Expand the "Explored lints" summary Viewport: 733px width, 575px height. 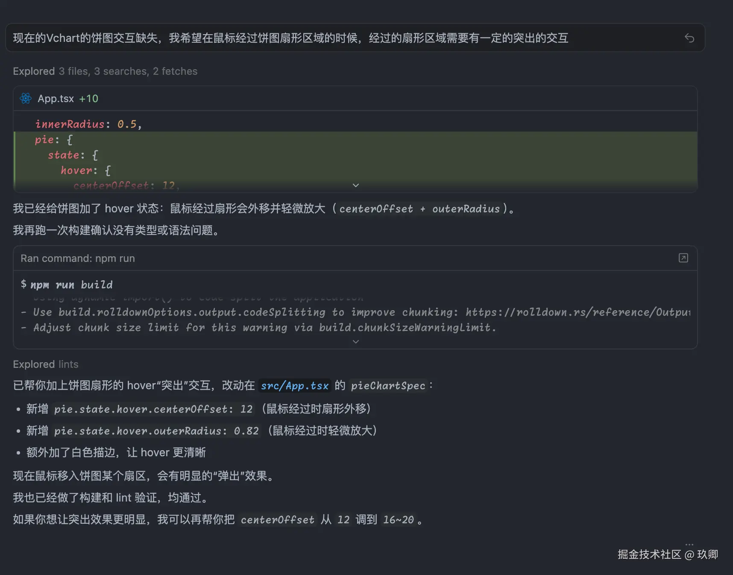pyautogui.click(x=46, y=364)
